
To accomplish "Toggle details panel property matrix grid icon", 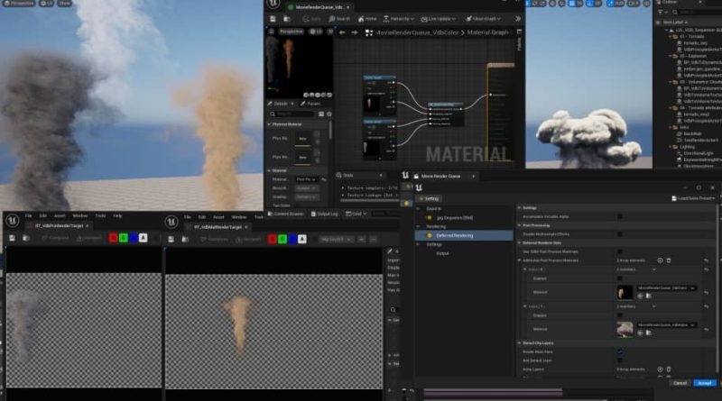I will click(321, 114).
